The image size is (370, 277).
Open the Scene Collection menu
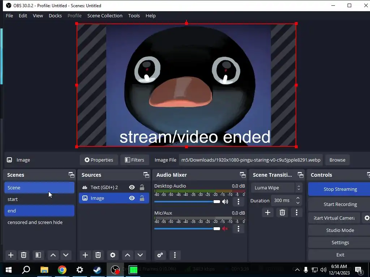tap(105, 16)
